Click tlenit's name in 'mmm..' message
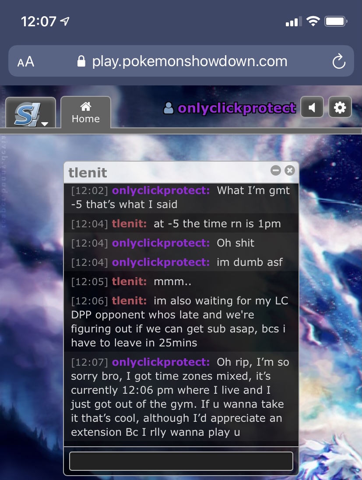Screen dimensions: 362x480 point(129,282)
